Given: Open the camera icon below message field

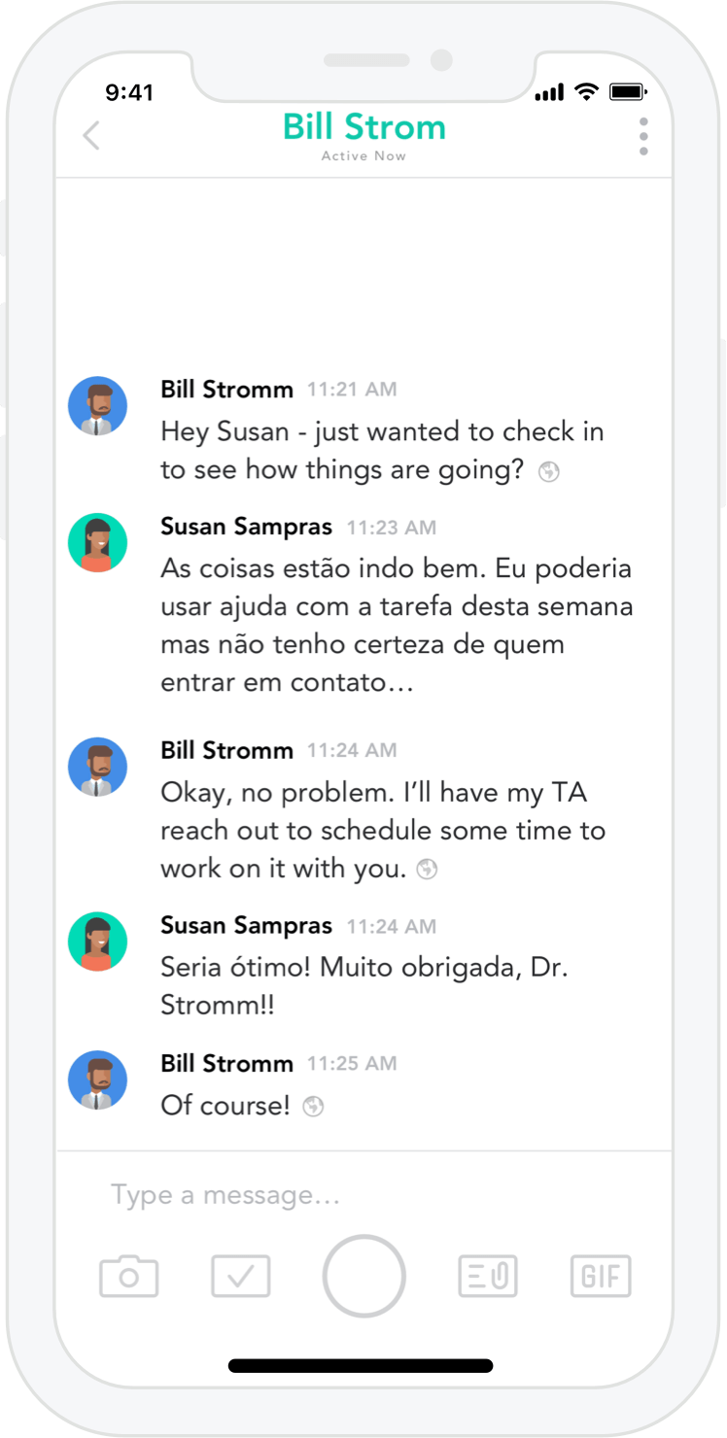Looking at the screenshot, I should coord(128,1276).
